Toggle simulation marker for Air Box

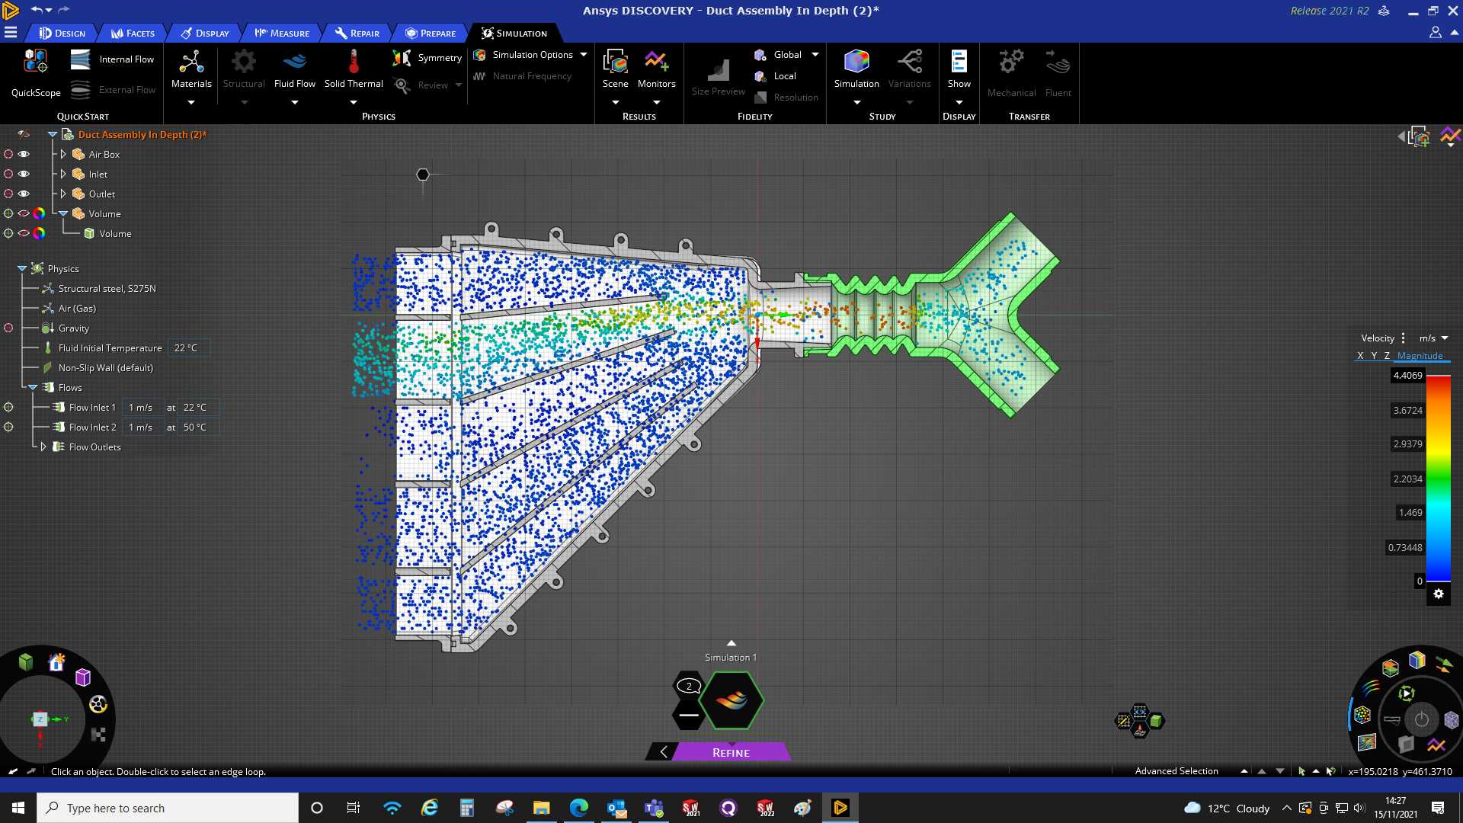(8, 154)
